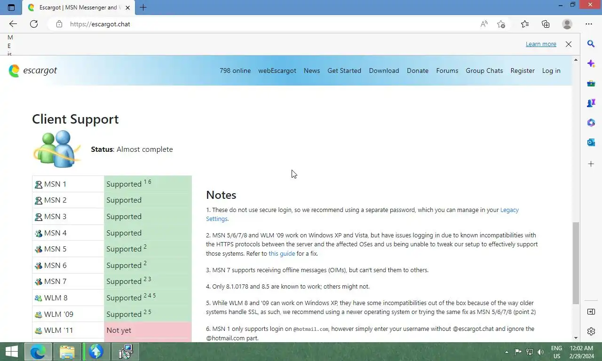Image resolution: width=602 pixels, height=361 pixels.
Task: Open Collections in the toolbar
Action: click(x=546, y=24)
